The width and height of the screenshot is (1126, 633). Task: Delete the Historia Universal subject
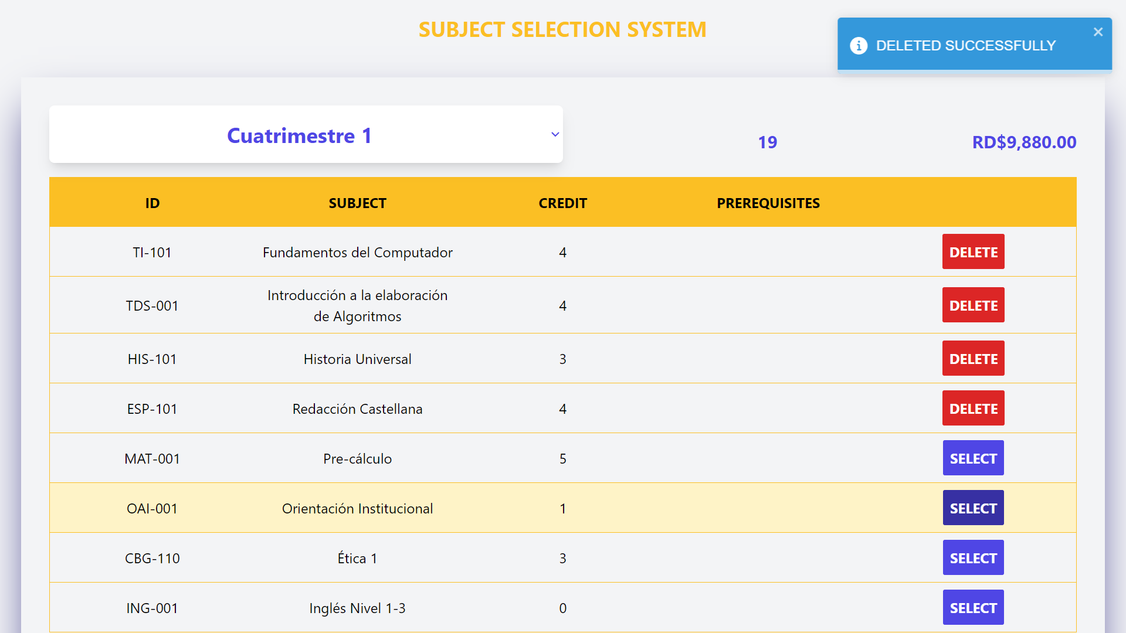[x=973, y=358]
